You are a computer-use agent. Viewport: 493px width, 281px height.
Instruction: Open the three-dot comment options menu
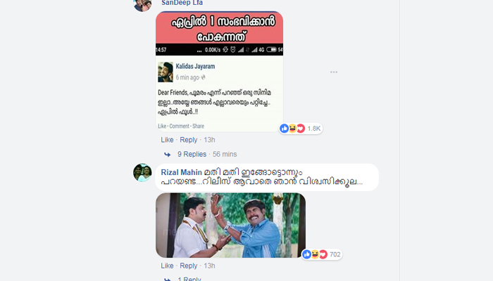(x=334, y=72)
